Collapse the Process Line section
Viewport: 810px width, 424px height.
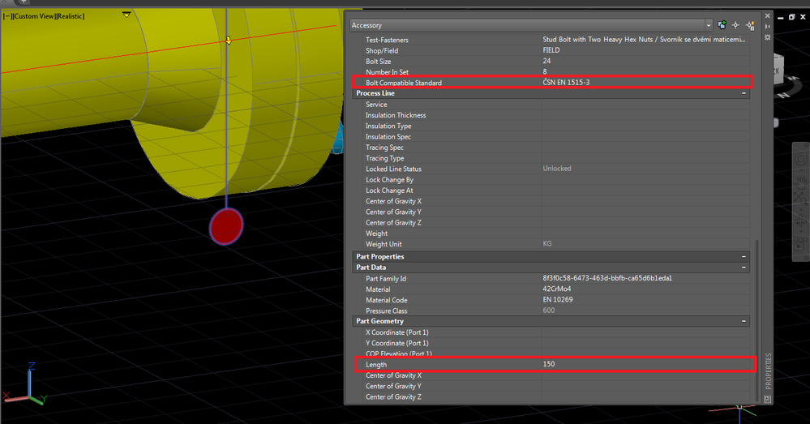[744, 93]
